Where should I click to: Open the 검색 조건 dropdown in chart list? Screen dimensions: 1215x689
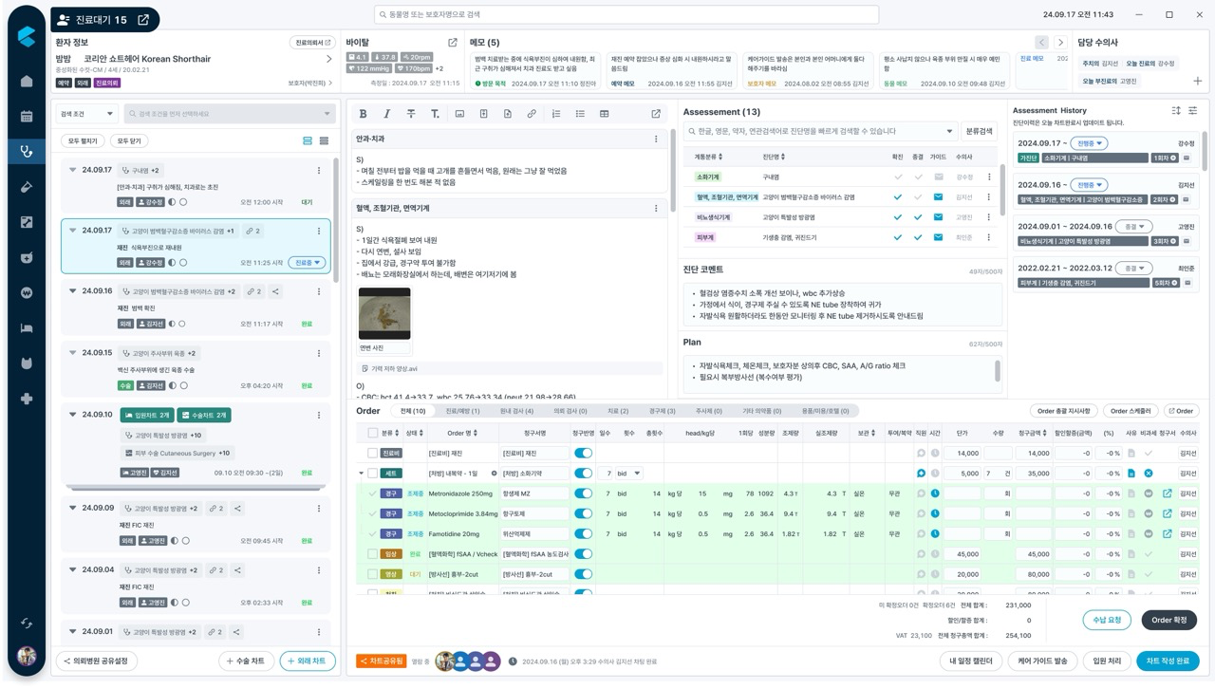(x=86, y=114)
